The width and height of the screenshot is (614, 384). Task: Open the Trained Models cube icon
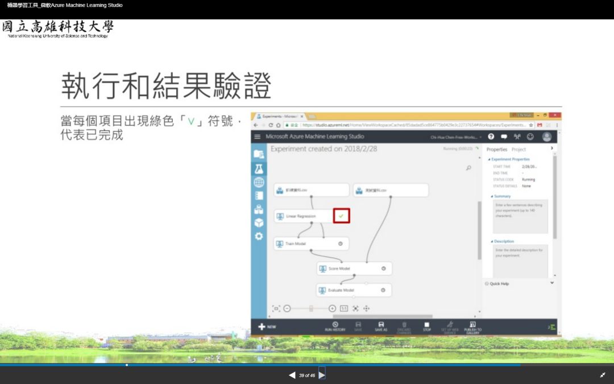coord(259,222)
